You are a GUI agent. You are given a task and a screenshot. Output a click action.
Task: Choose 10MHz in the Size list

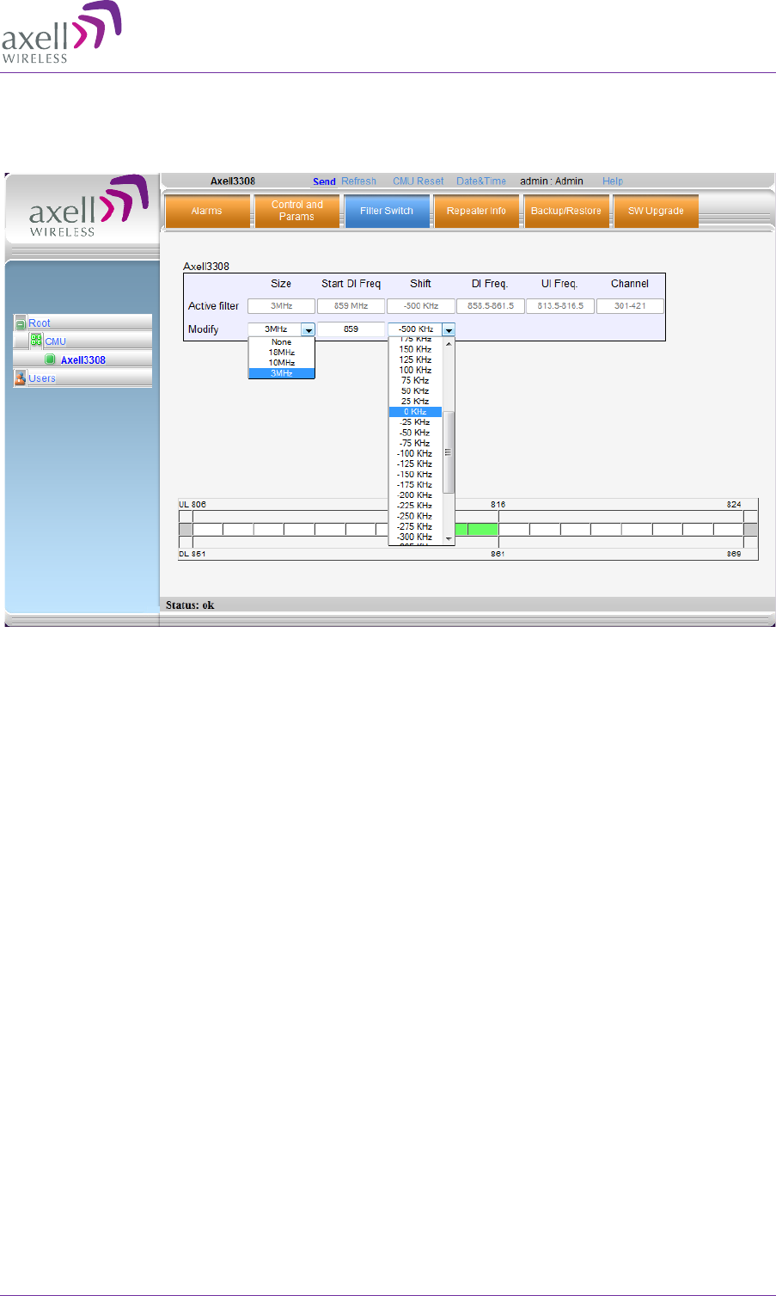[x=282, y=363]
